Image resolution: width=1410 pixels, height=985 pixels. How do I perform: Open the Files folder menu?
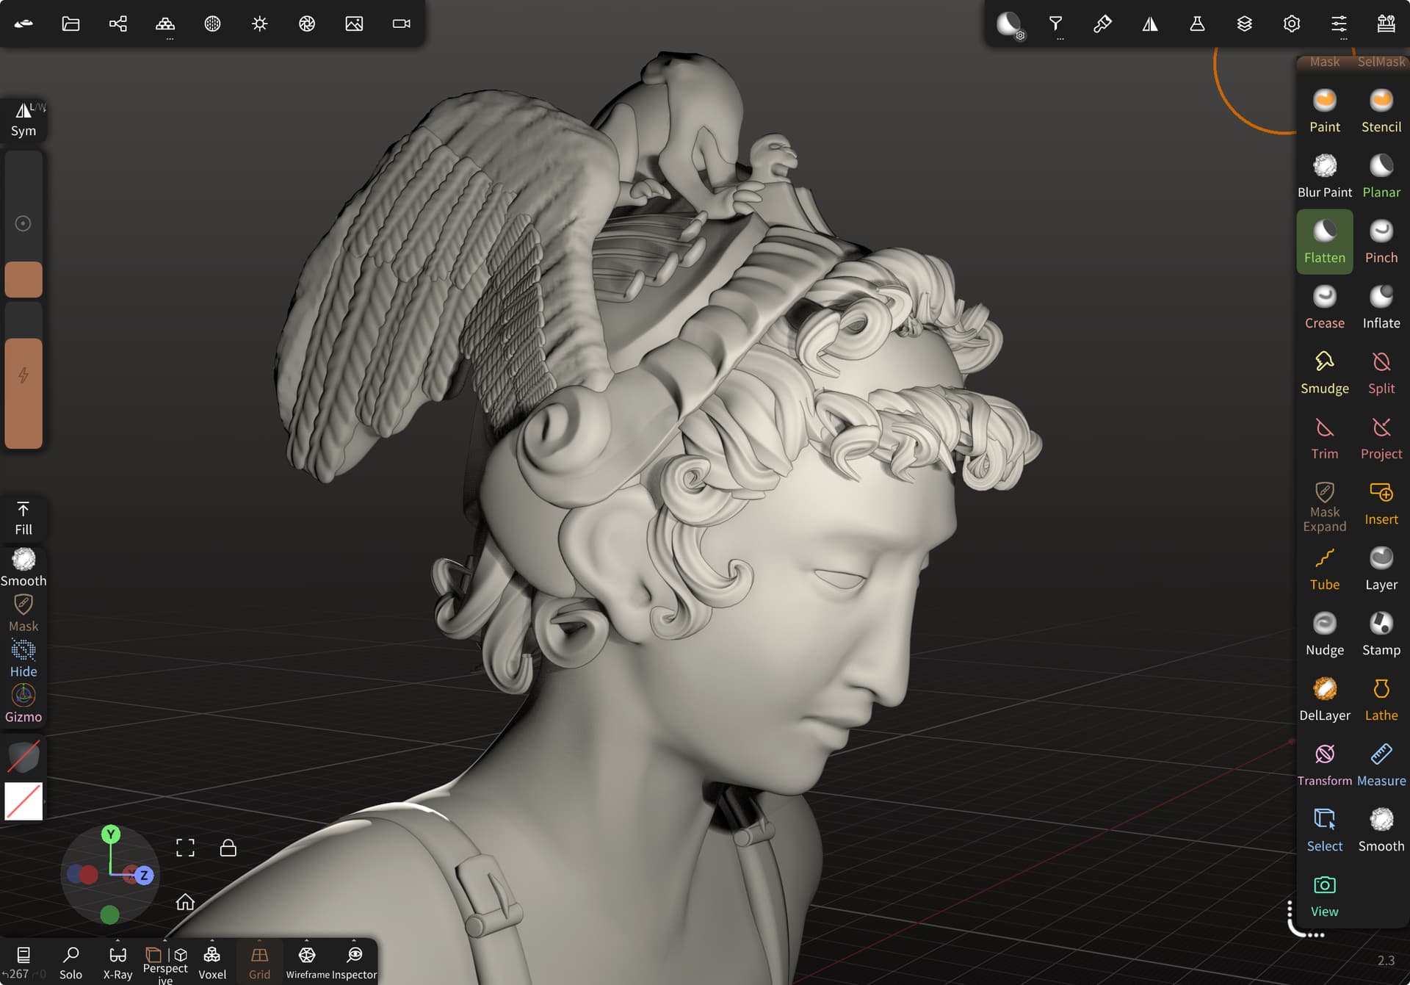click(x=70, y=24)
